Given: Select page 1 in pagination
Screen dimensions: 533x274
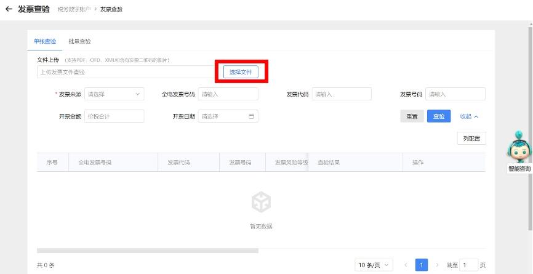Looking at the screenshot, I should pos(422,265).
